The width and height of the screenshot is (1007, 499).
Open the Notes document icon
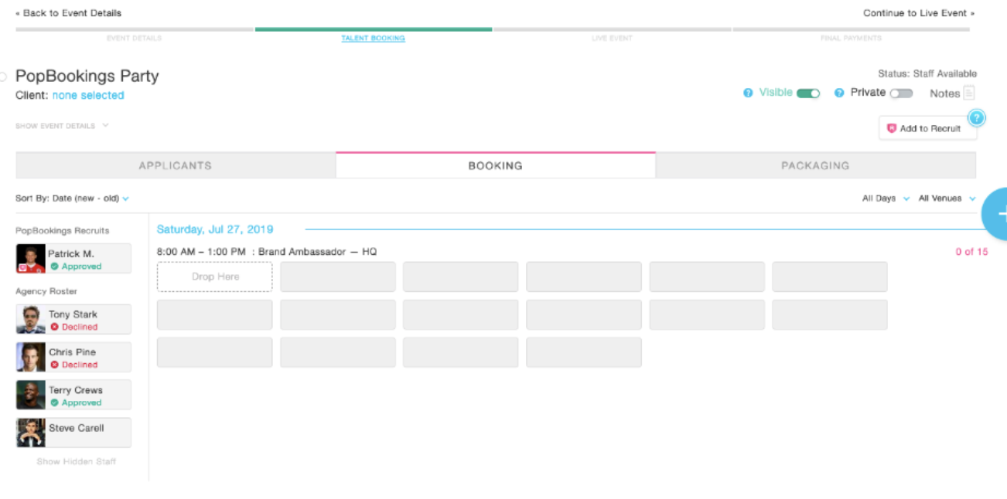click(x=968, y=93)
